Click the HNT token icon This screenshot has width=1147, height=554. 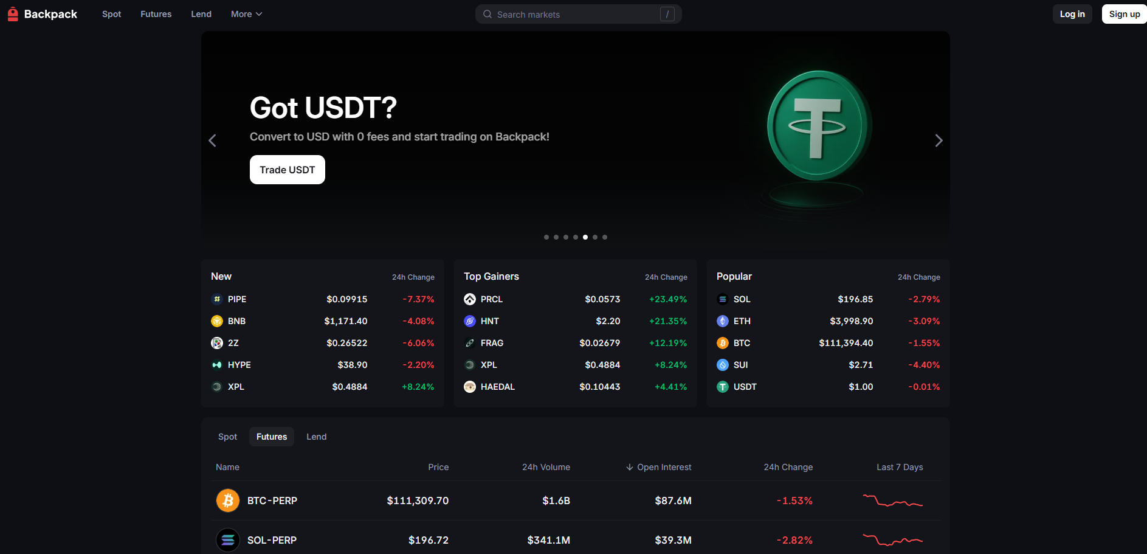(470, 321)
